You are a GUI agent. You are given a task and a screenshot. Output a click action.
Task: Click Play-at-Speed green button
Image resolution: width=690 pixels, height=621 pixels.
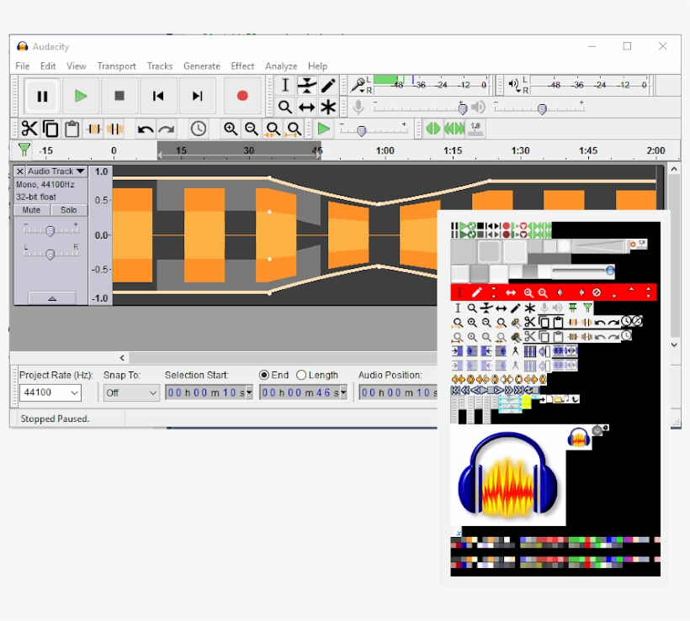[324, 129]
